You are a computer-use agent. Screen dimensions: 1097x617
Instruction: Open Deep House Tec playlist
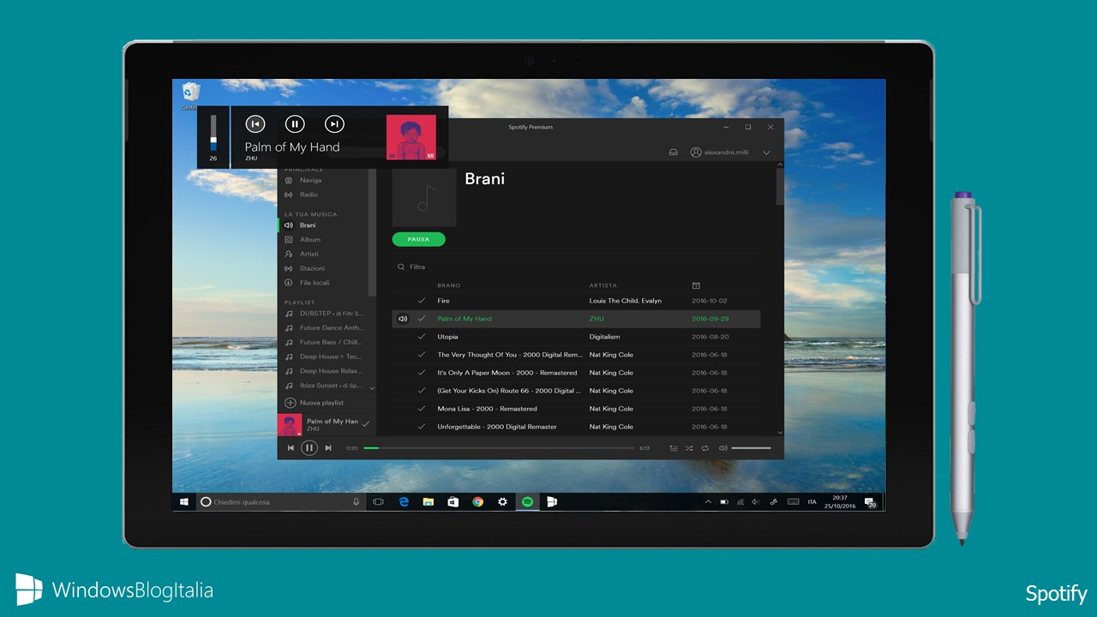(331, 356)
